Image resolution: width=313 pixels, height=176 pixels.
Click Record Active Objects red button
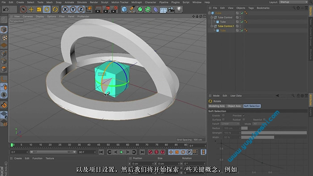click(150, 152)
